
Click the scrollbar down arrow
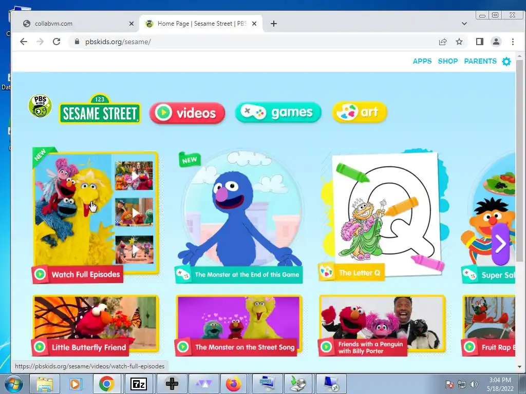point(519,367)
